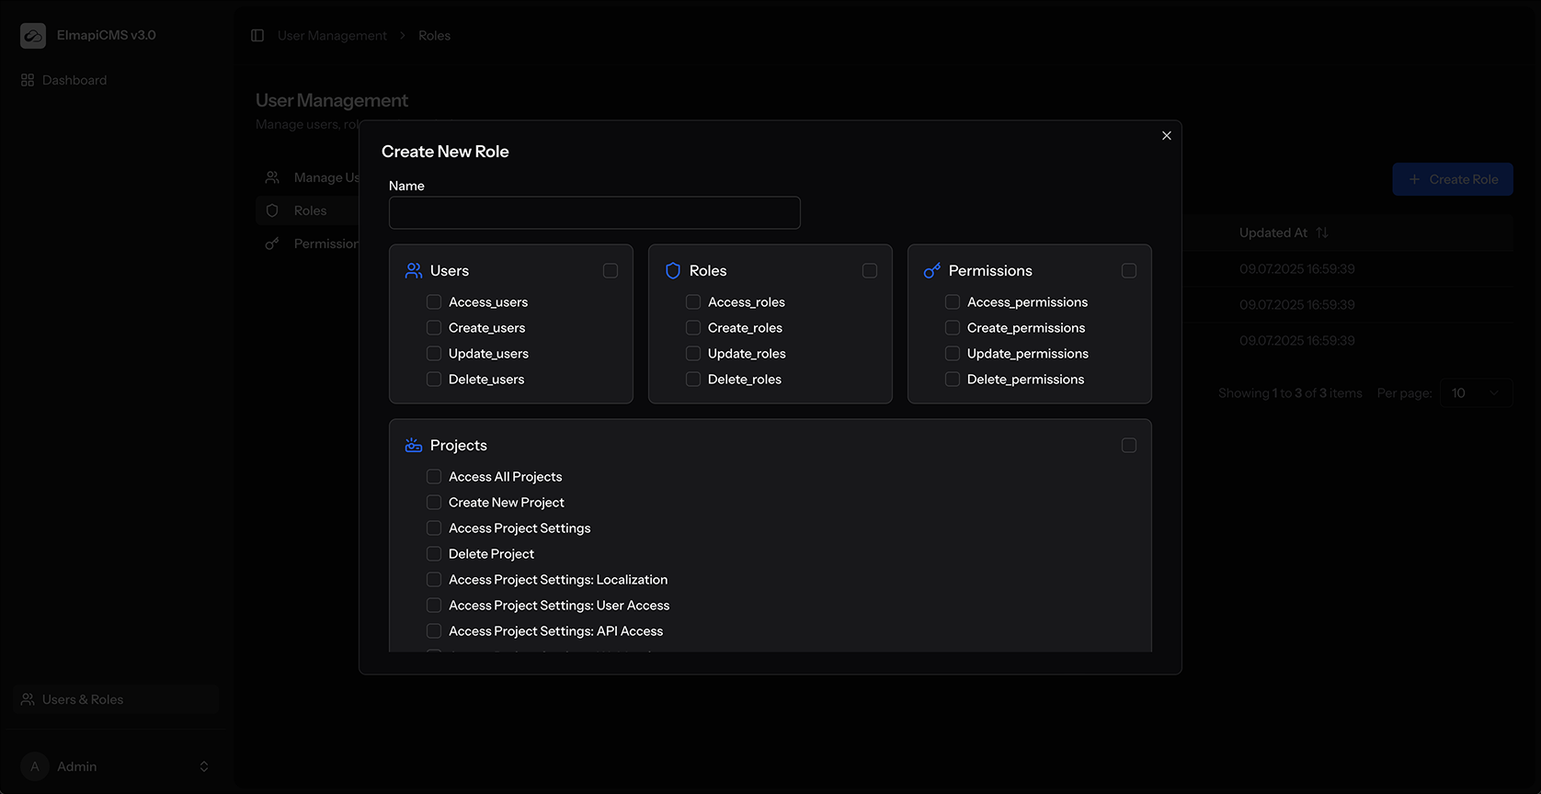Screen dimensions: 1541x794
Task: Click the Users group icon in modal
Action: coord(414,270)
